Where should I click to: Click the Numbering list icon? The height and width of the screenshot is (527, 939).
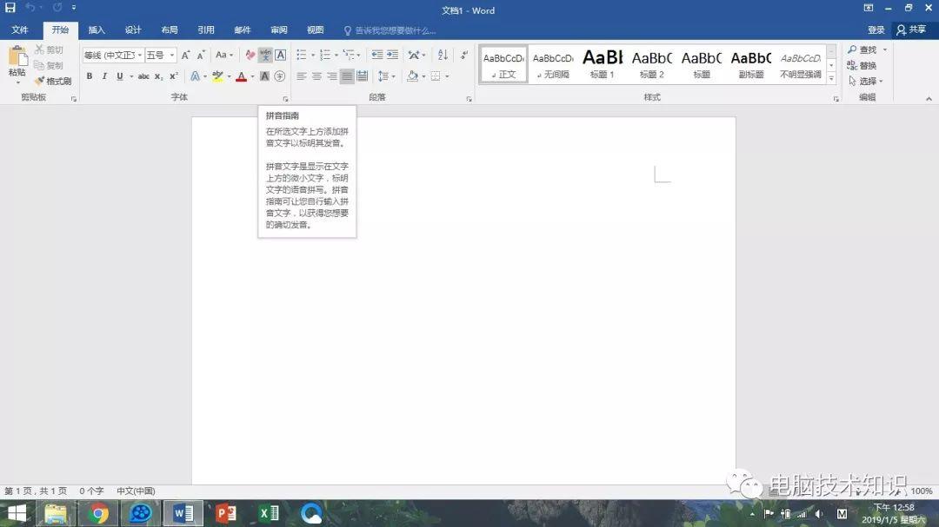click(324, 55)
